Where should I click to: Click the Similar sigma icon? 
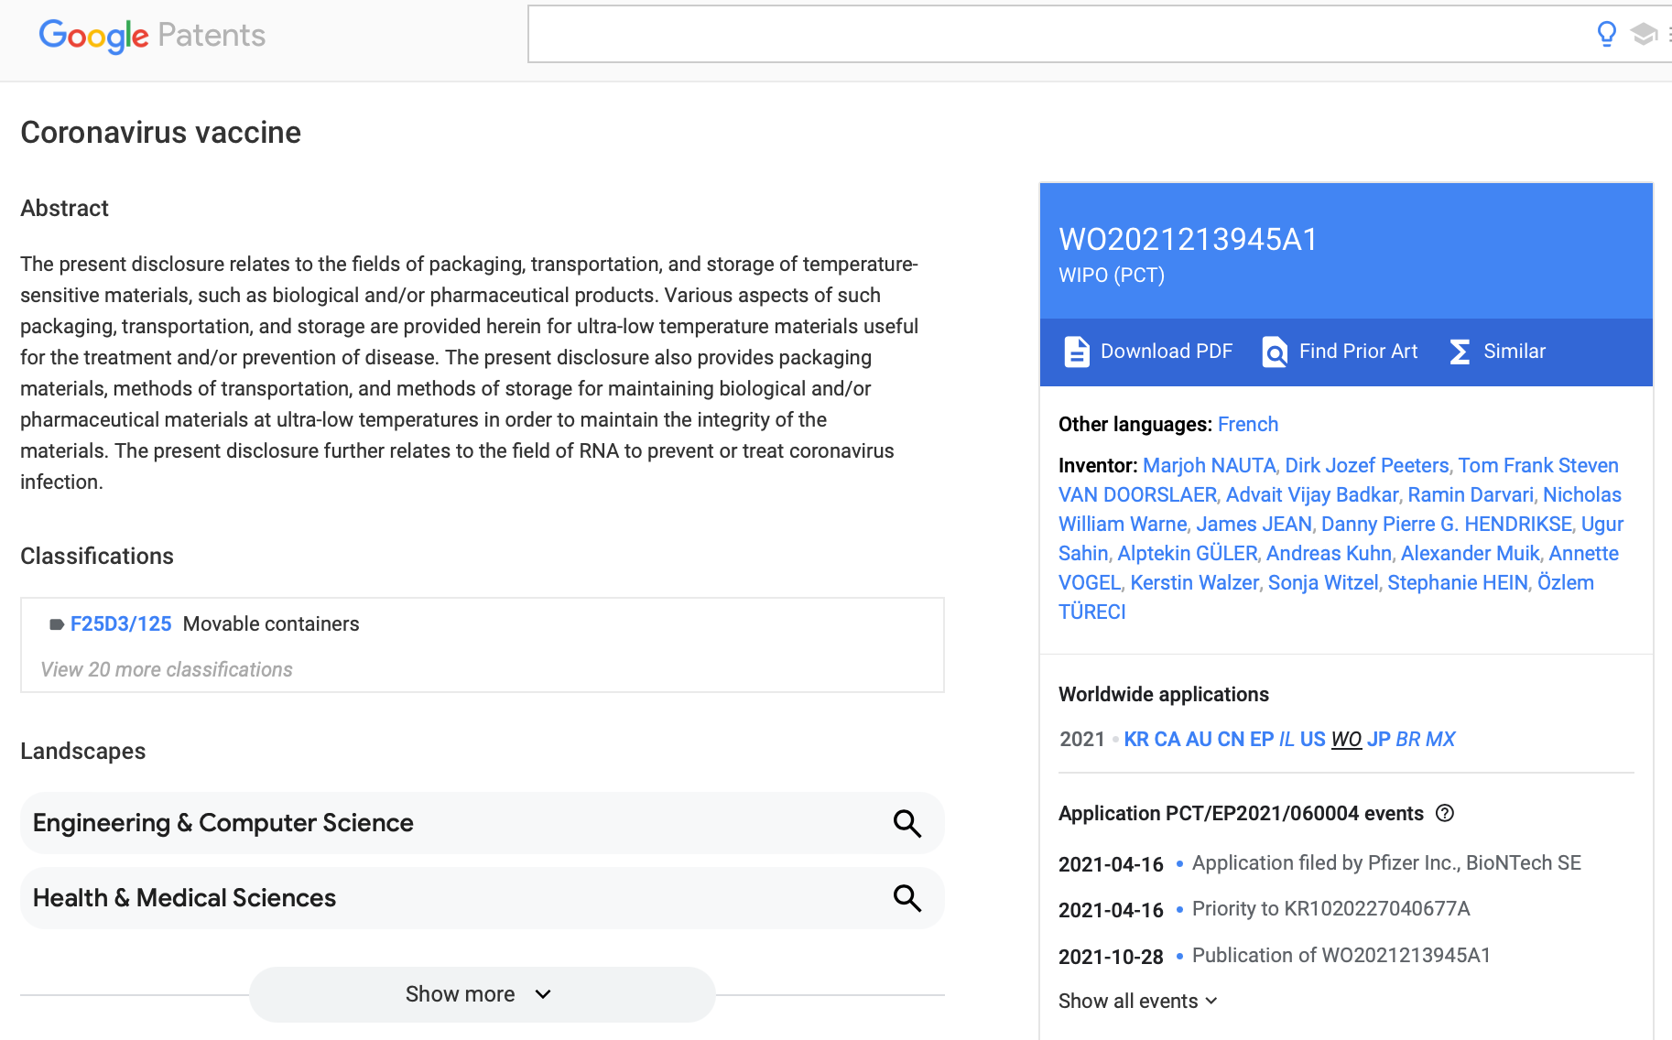pos(1460,352)
